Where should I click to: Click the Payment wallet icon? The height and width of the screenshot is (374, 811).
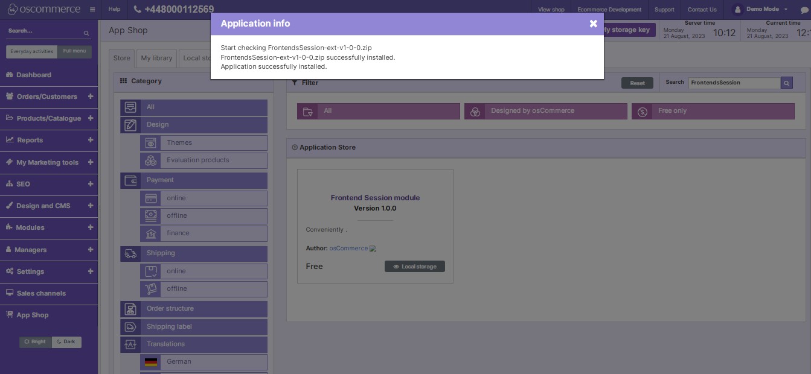130,180
